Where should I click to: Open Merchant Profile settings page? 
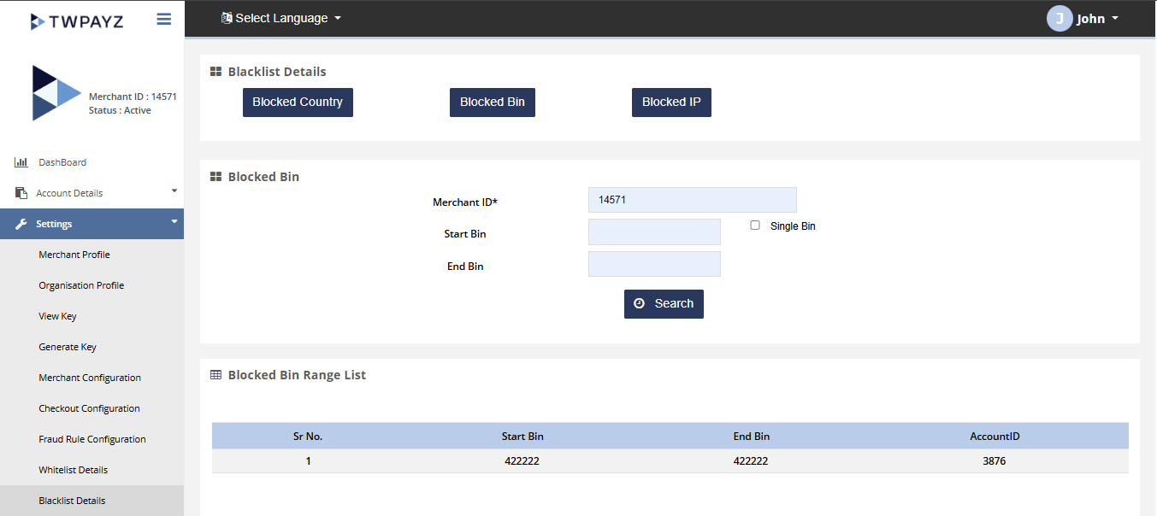click(x=74, y=255)
